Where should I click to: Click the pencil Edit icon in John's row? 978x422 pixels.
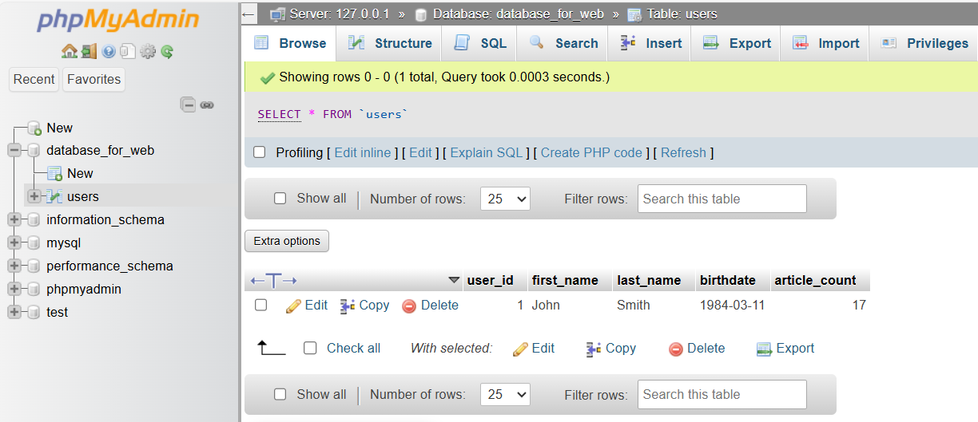pyautogui.click(x=293, y=306)
